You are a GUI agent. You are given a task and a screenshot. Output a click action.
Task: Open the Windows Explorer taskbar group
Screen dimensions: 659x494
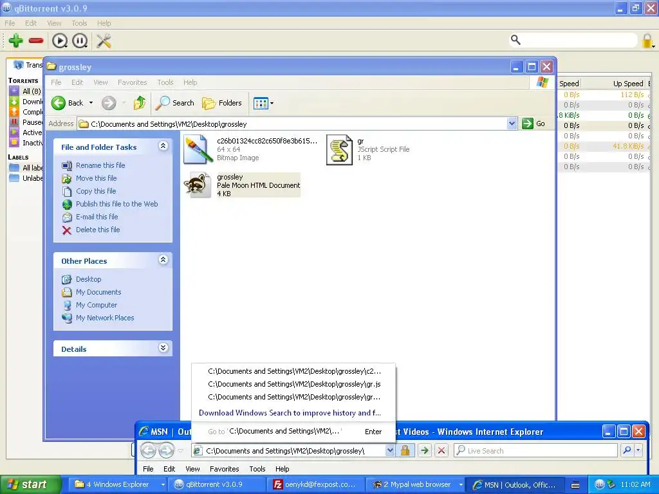pyautogui.click(x=119, y=485)
